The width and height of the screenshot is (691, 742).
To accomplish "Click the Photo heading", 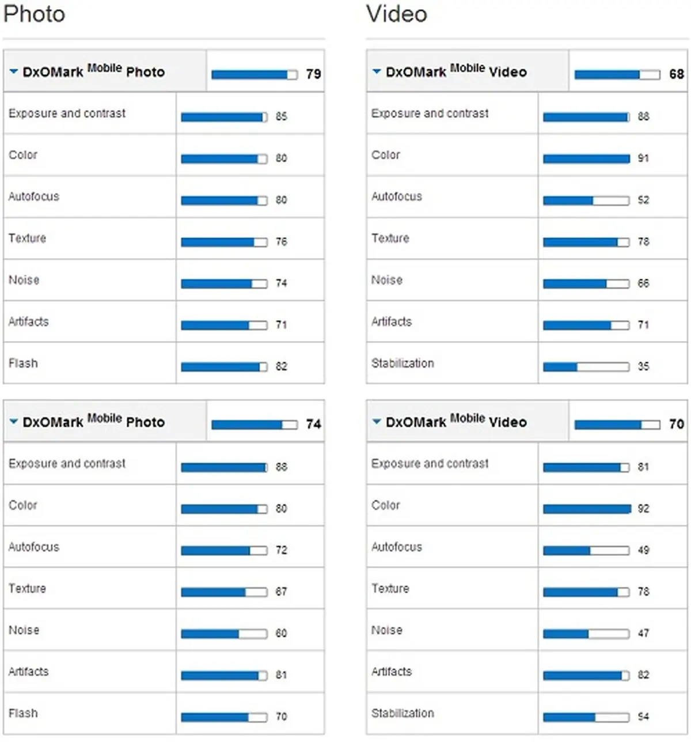I will [34, 14].
